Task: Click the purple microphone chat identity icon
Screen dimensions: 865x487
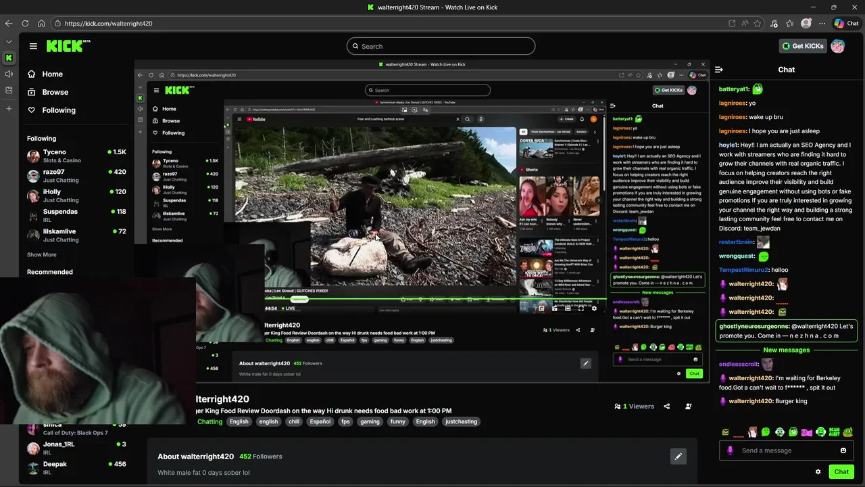Action: [x=730, y=450]
